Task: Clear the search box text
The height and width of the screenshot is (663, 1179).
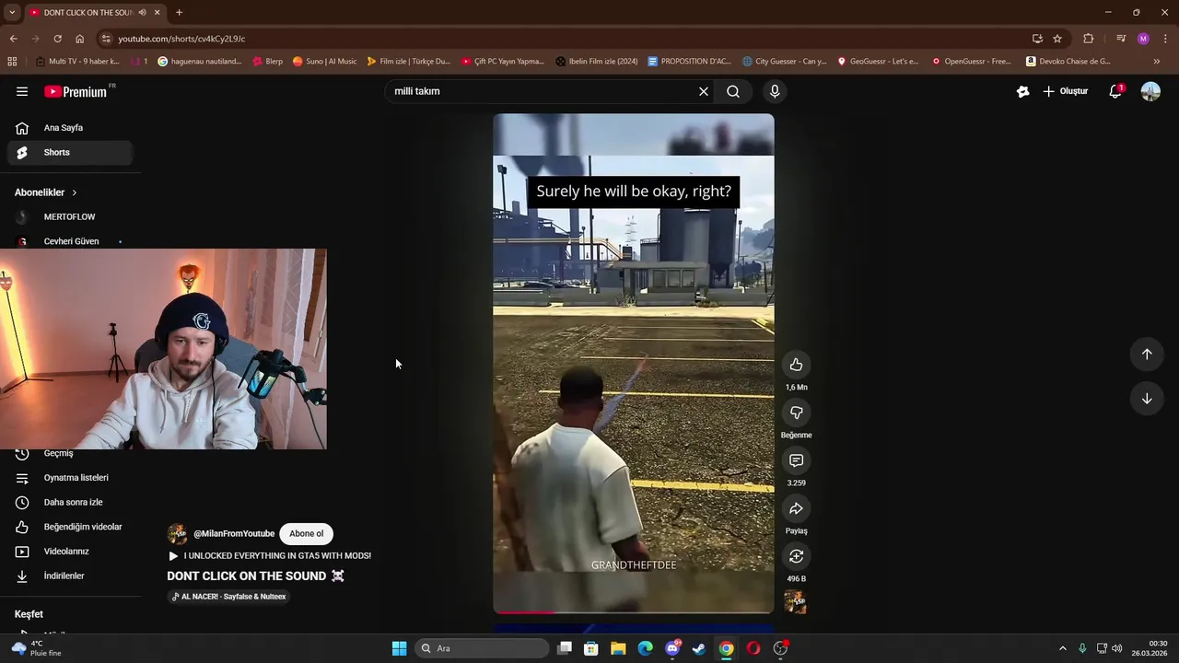Action: [704, 91]
